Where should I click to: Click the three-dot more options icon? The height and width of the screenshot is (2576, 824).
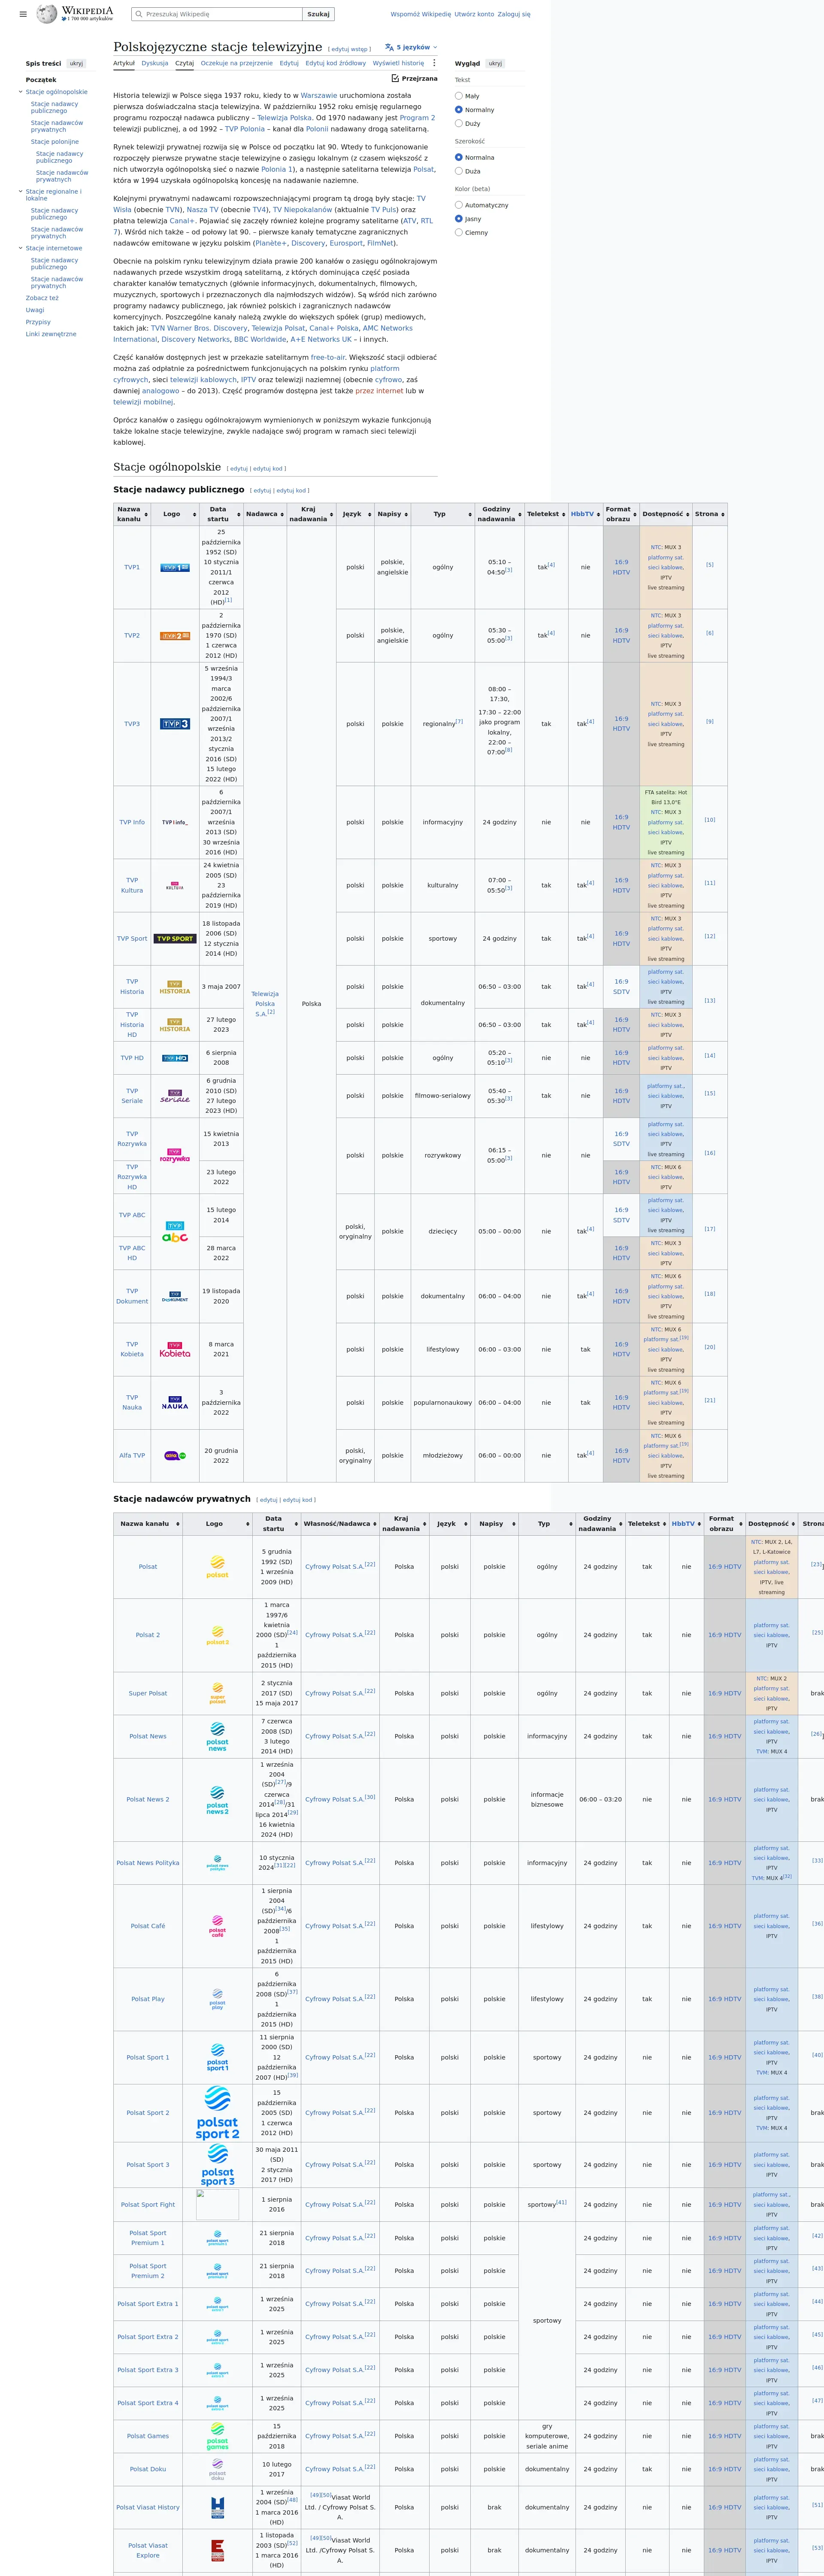434,63
